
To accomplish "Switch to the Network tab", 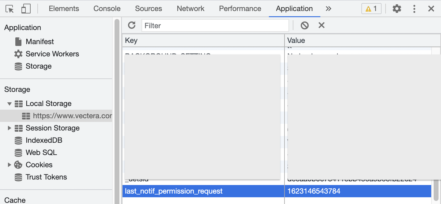I will pos(190,9).
